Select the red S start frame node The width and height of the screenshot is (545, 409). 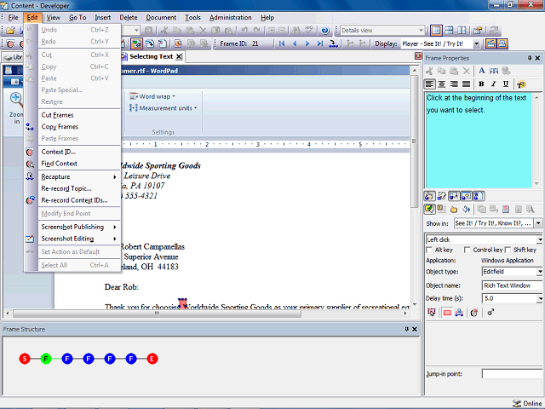pyautogui.click(x=25, y=359)
